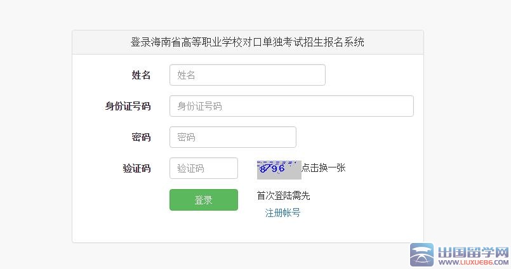Click the login system title heading
The width and height of the screenshot is (511, 269).
(x=247, y=43)
